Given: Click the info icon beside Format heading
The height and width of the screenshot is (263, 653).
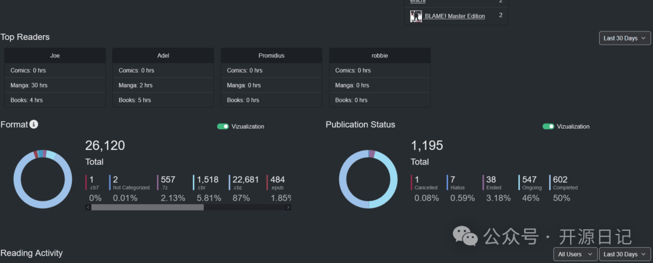Looking at the screenshot, I should pos(34,125).
